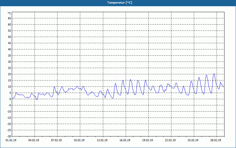This screenshot has height=148, width=236.
Task: Click the "Temperatur [°C]" chart title
Action: (x=120, y=3)
